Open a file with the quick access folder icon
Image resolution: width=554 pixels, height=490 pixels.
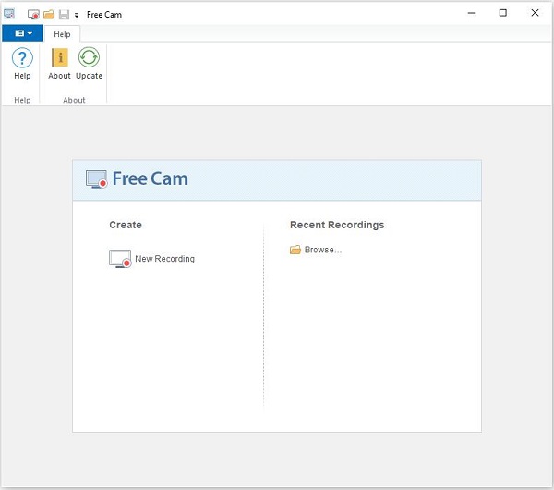(49, 15)
